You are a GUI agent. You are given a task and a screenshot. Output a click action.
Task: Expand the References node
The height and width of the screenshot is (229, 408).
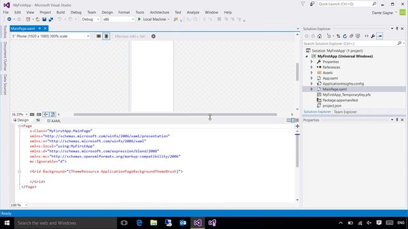[x=312, y=67]
